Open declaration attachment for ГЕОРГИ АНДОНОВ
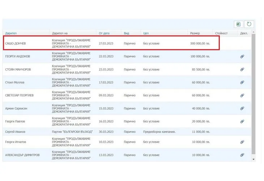This screenshot has height=181, width=264. click(x=242, y=56)
